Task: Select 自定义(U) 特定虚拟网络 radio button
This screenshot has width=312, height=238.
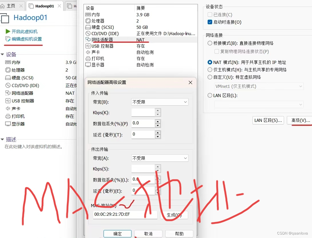Action: (x=210, y=77)
